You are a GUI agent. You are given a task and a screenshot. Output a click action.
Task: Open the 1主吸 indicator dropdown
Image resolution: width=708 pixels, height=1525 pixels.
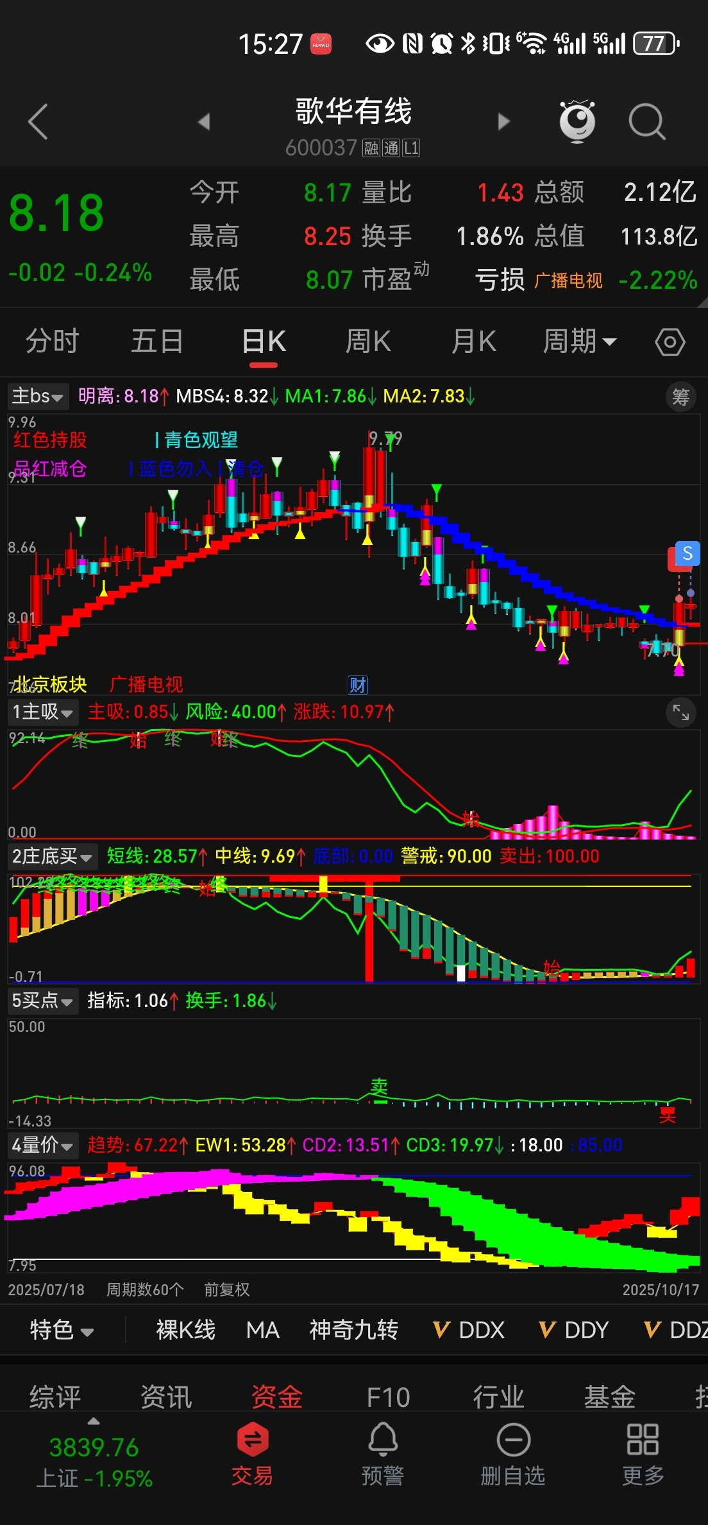click(42, 712)
